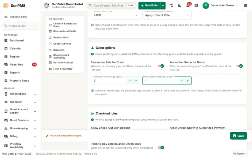
Task: Jump to Room status & availability section
Action: [65, 57]
